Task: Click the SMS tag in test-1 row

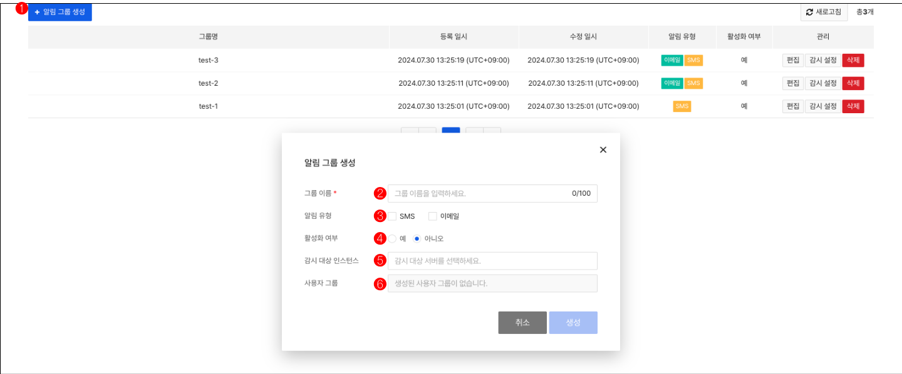Action: [x=682, y=106]
